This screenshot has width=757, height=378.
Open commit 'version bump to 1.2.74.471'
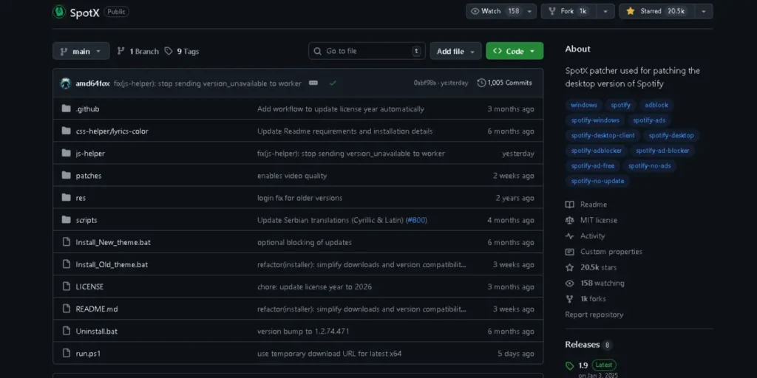pyautogui.click(x=303, y=331)
